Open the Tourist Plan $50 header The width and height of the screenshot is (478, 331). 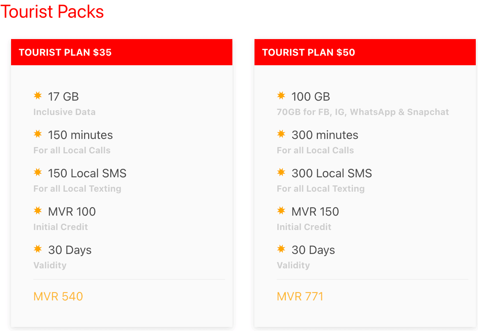coord(365,52)
